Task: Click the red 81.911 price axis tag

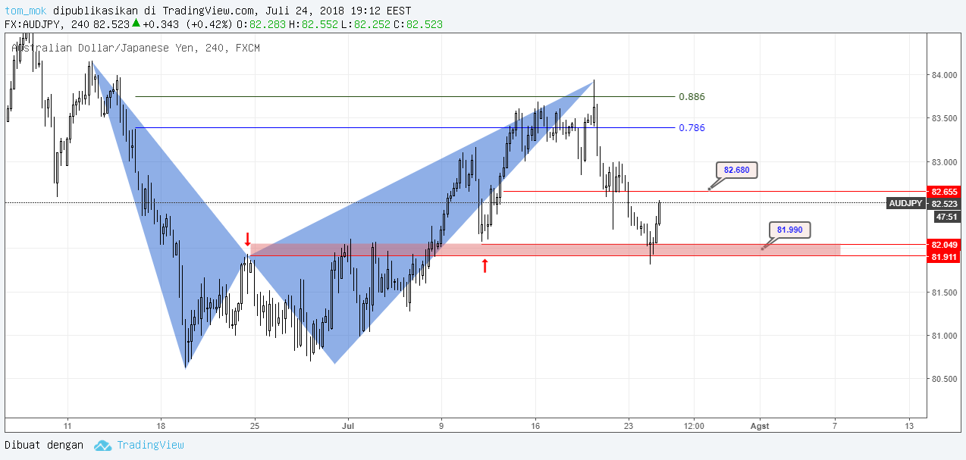Action: (944, 257)
